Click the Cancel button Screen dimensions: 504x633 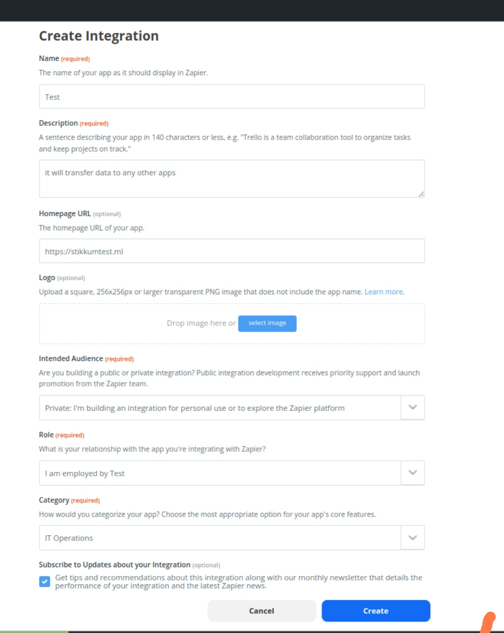[x=261, y=611]
